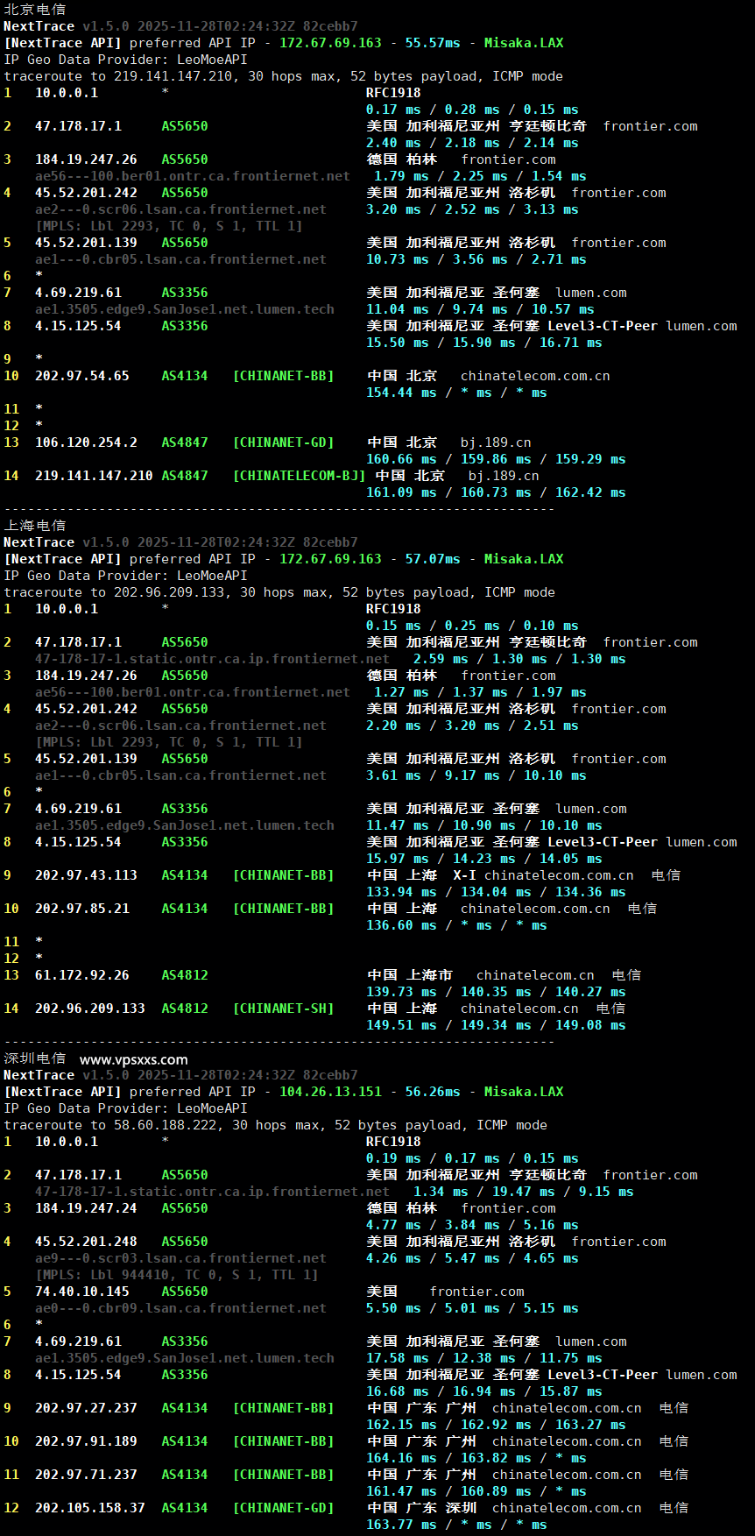Click hostname ae9---0.scr03.lsan.ca.frontiernet.net
755x1536 pixels.
[x=180, y=1258]
